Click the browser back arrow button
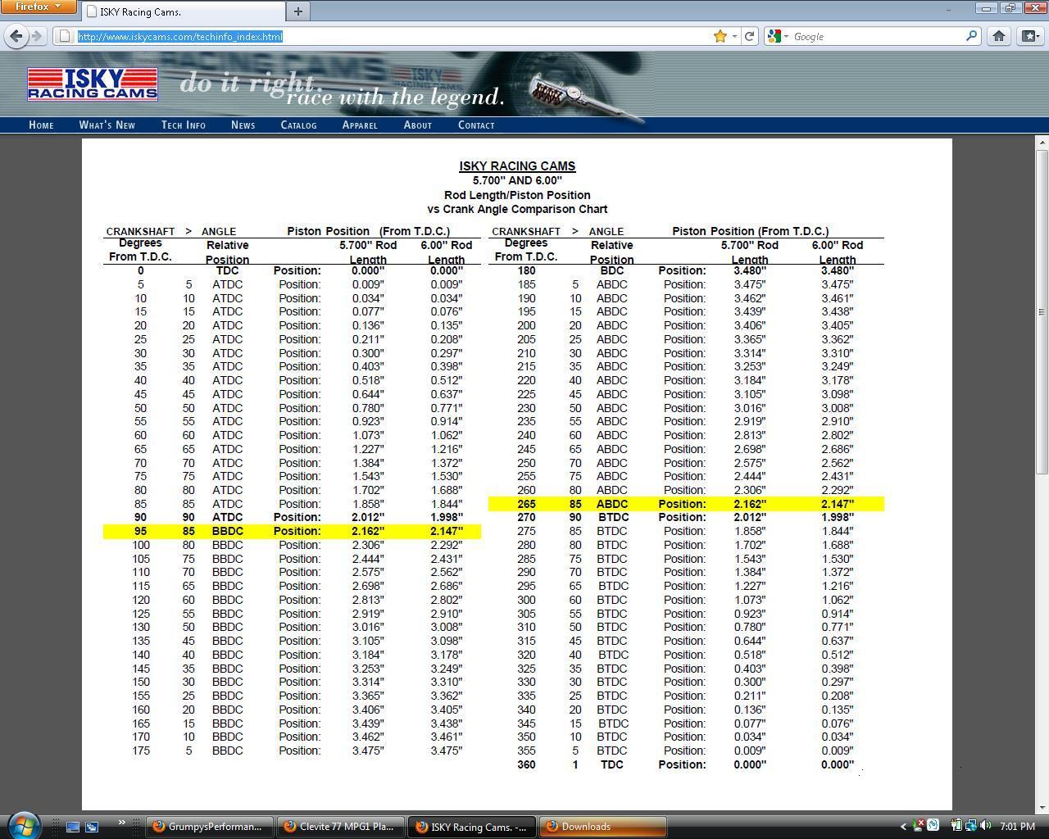The width and height of the screenshot is (1049, 839). coord(16,36)
